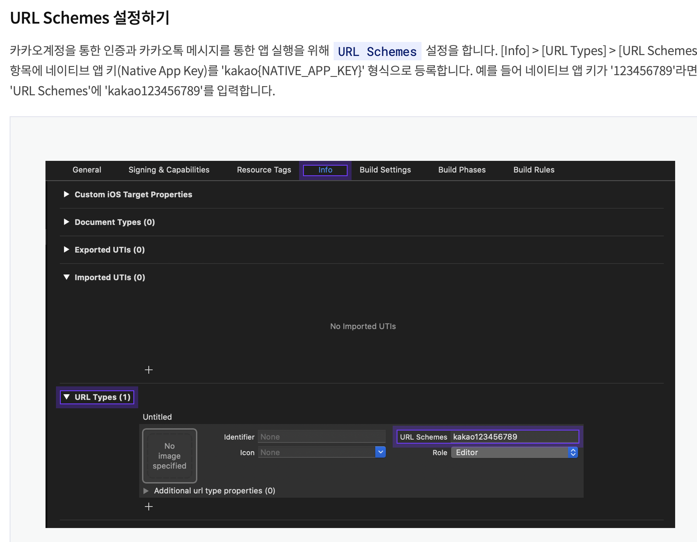Click the No Imported UTIs text
Image resolution: width=697 pixels, height=542 pixels.
(363, 326)
